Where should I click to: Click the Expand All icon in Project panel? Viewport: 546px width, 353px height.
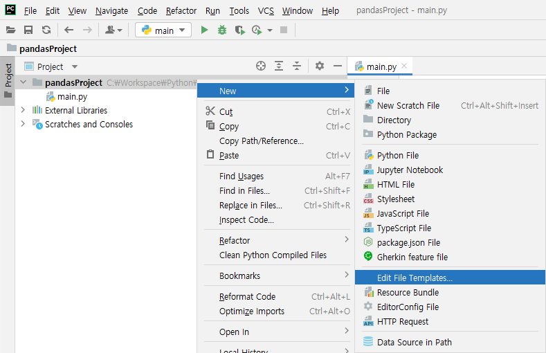[279, 66]
